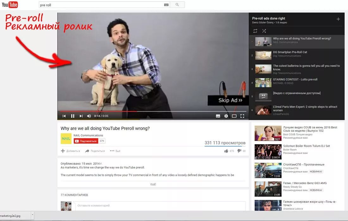Play 'Why are we all doing YouTube Preroll wrong?' playlist item
Viewport: 348px width, 221px height.
pyautogui.click(x=297, y=42)
